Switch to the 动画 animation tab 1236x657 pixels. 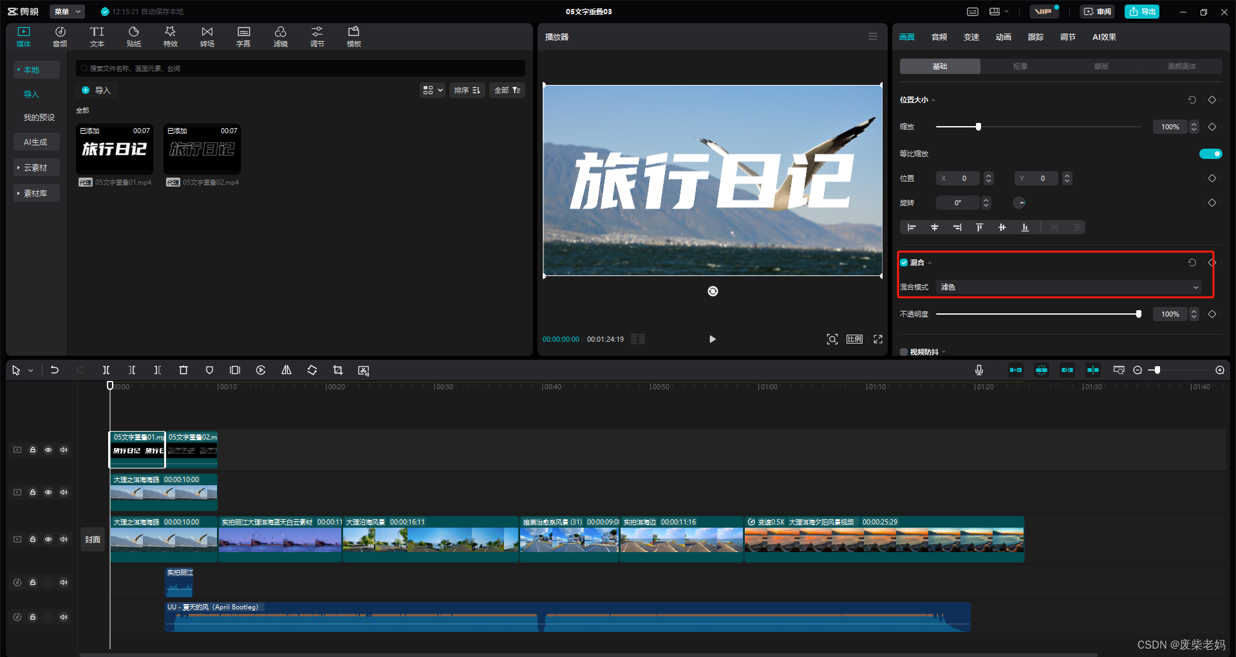1004,37
